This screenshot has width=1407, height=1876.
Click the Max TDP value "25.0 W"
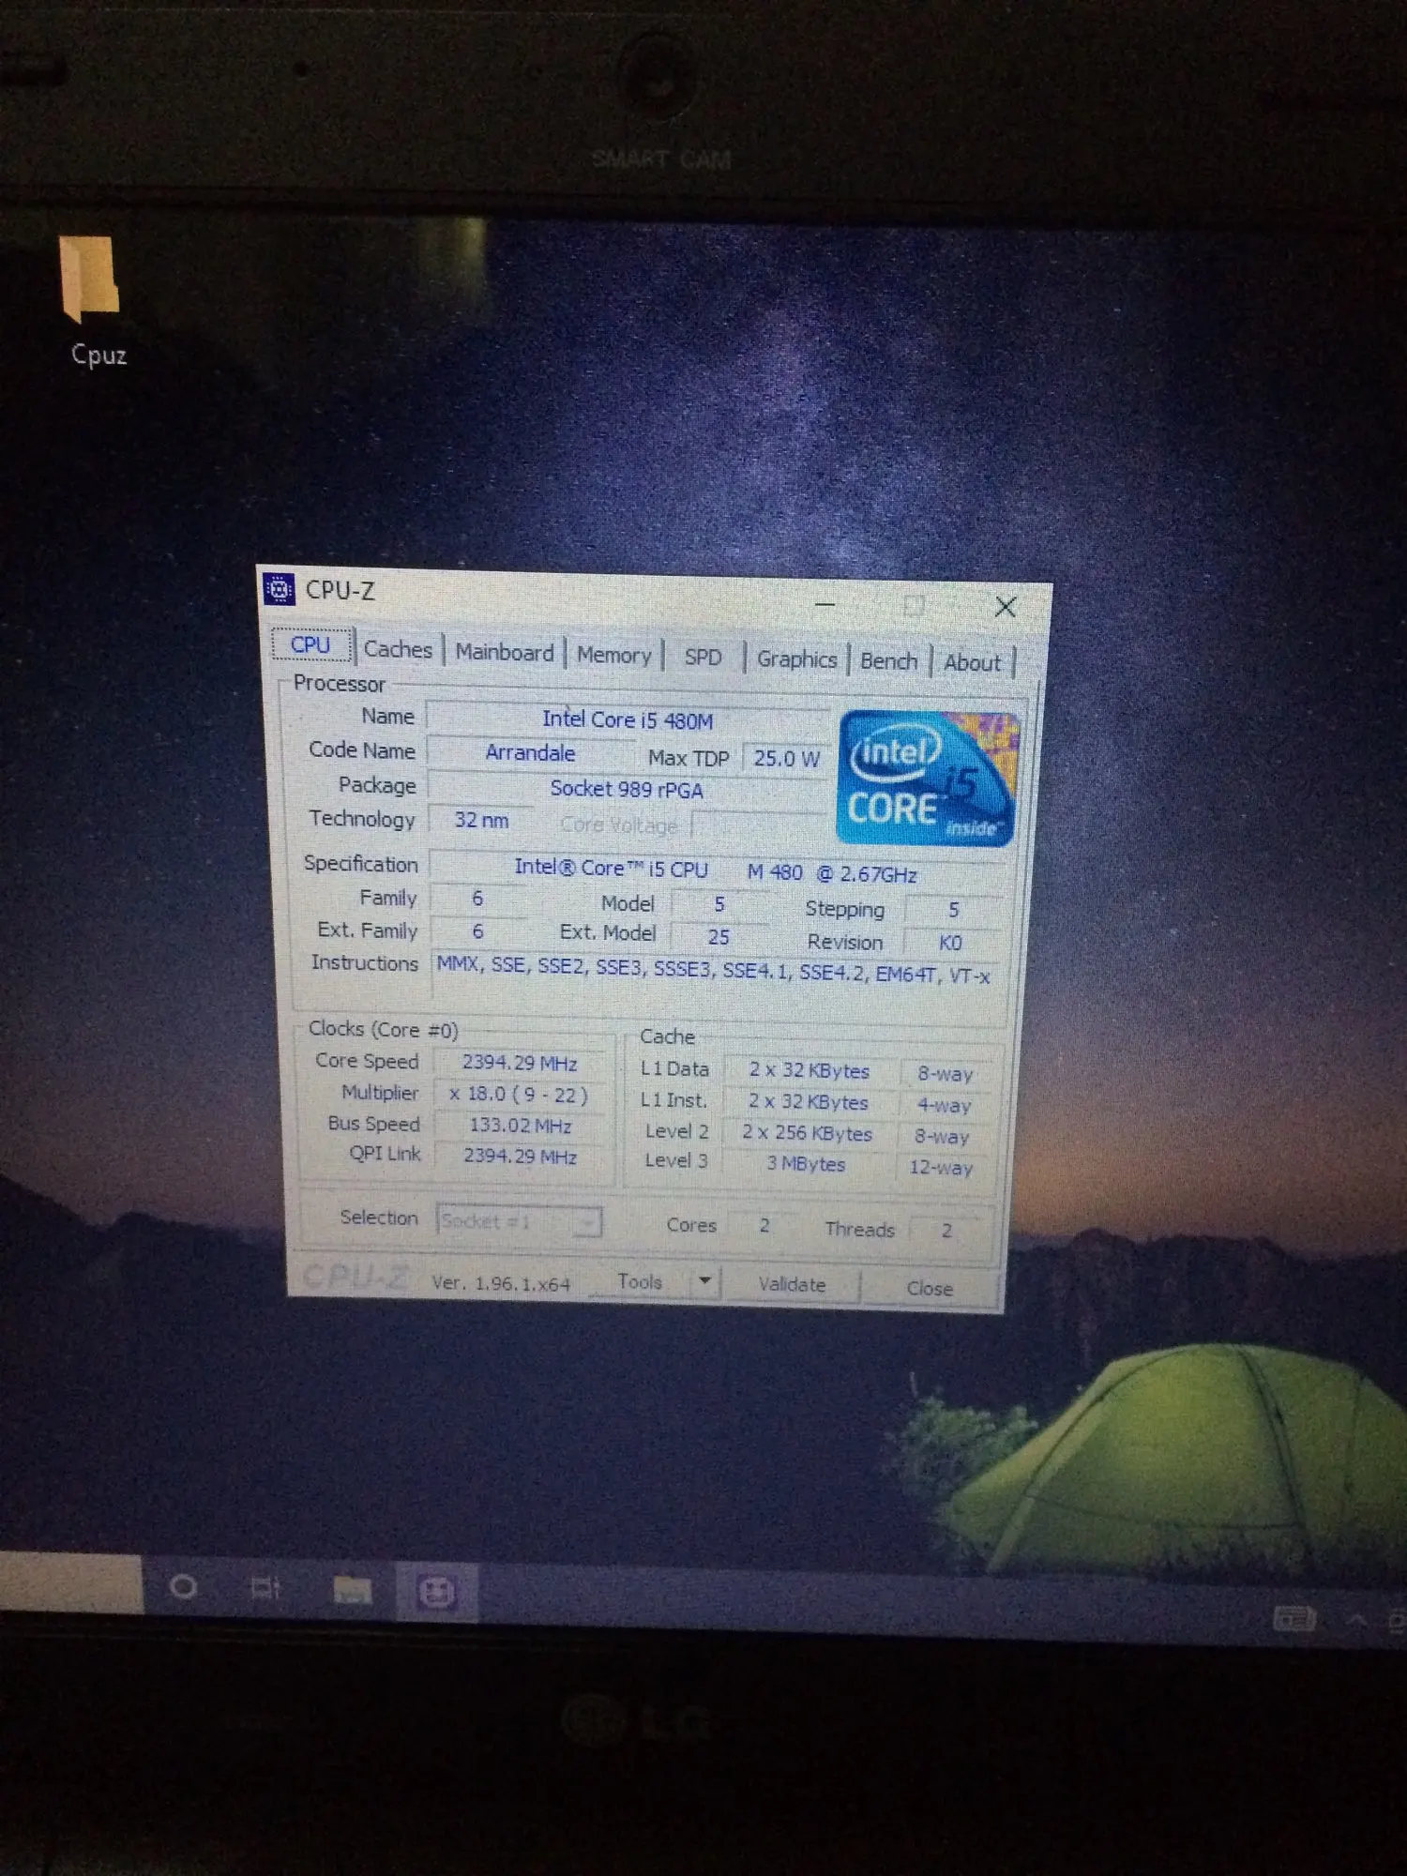click(786, 758)
